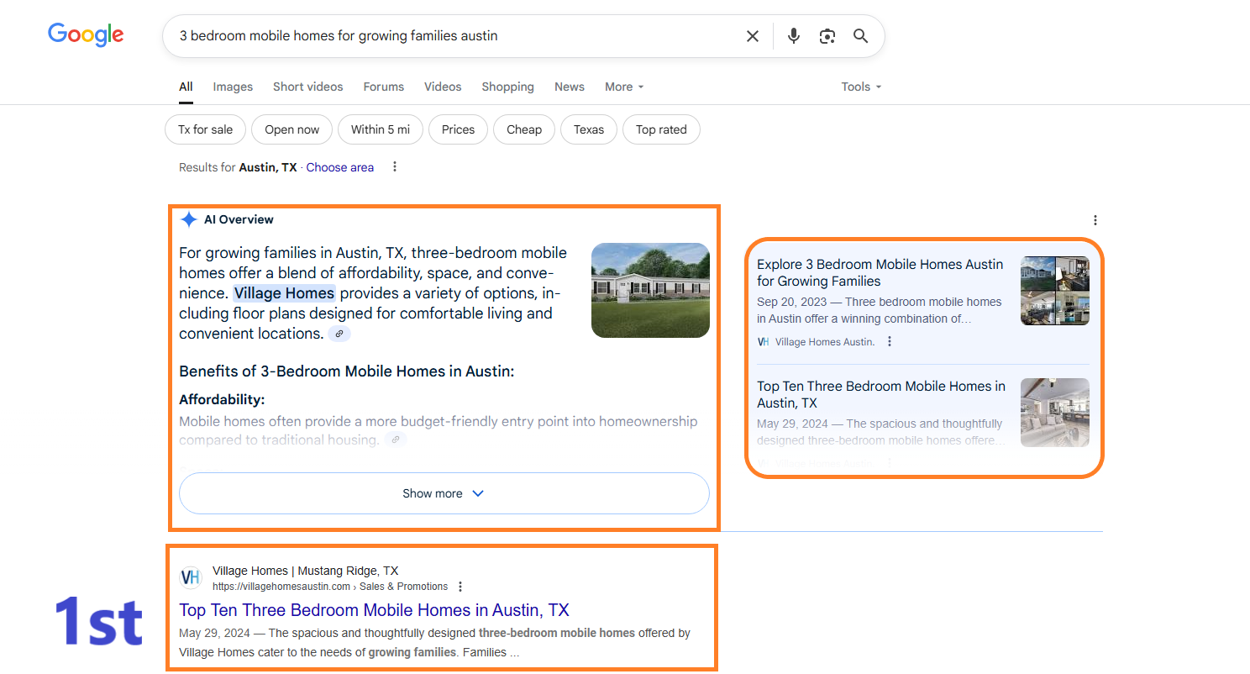Toggle the 'Top rated' filter chip
Screen dimensions: 1250x674
pyautogui.click(x=661, y=129)
